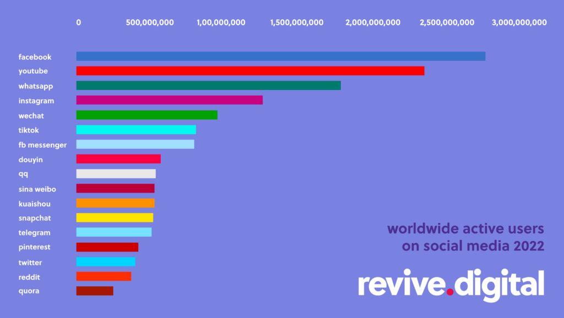Viewport: 564px width, 318px height.
Task: Click the yellow snapchat data bar
Action: tap(115, 217)
